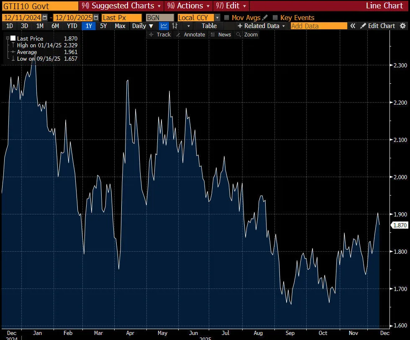410x340 pixels.
Task: Click the start date calendar icon
Action: coord(47,18)
